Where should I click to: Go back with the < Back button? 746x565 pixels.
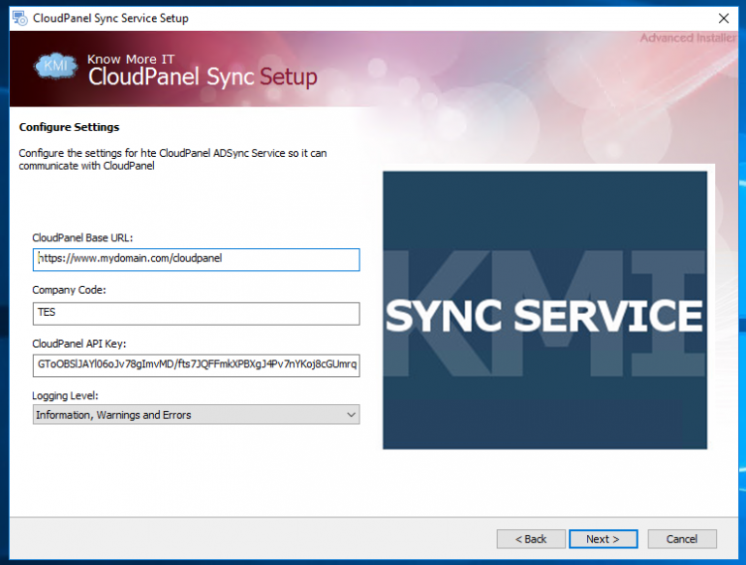coord(531,539)
